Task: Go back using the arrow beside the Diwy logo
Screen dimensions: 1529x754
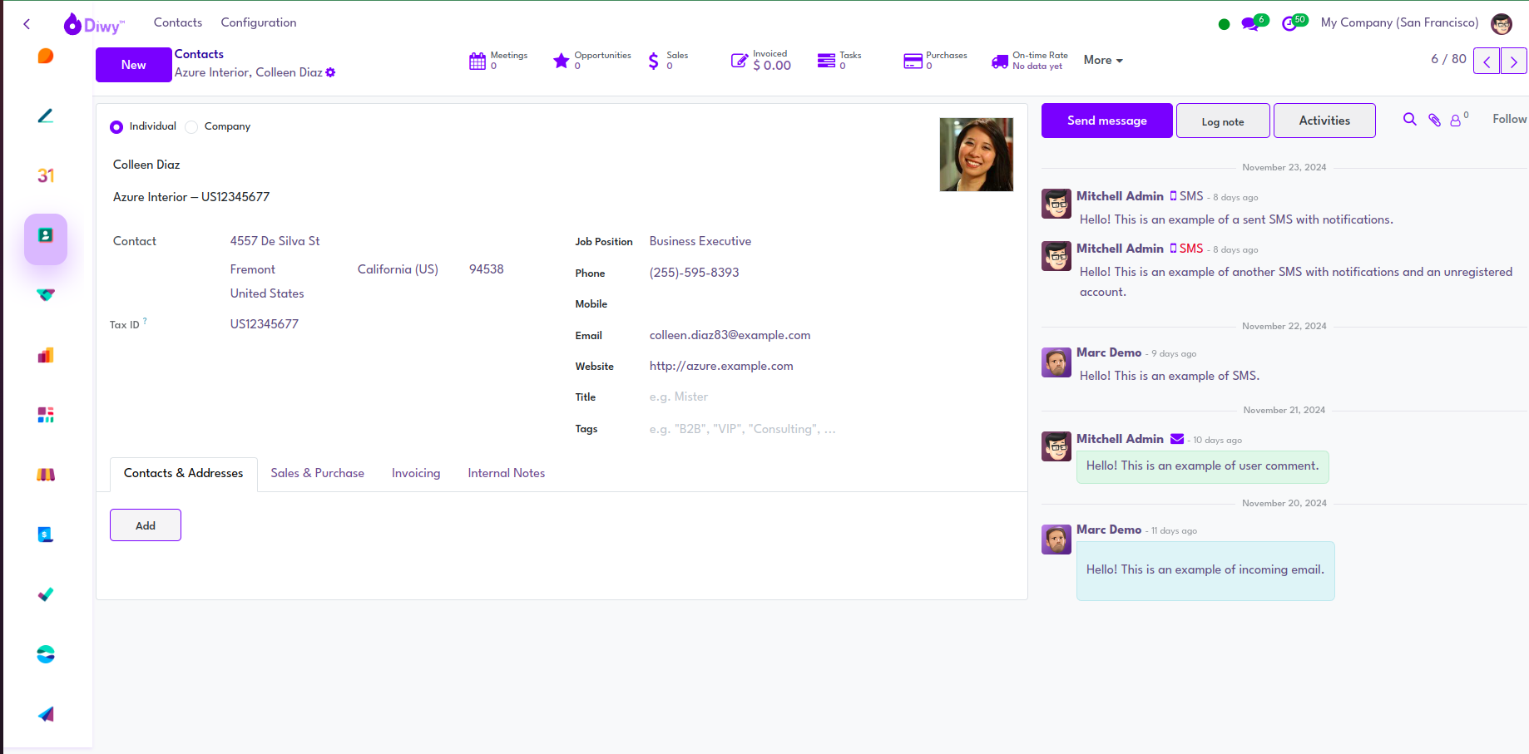Action: point(27,24)
